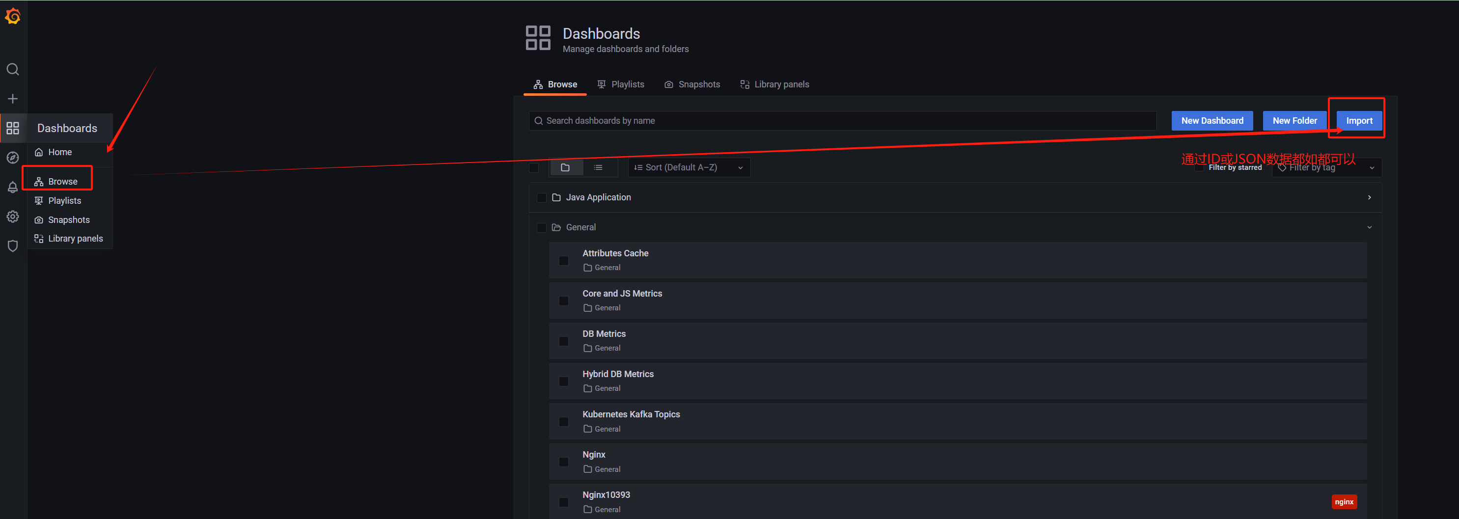The image size is (1459, 519).
Task: Switch to list view layout icon
Action: click(x=598, y=167)
